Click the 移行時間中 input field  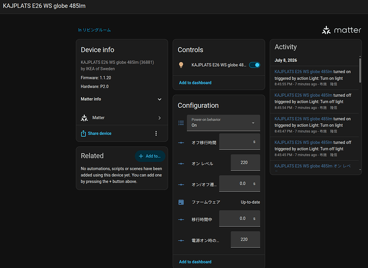(239, 218)
